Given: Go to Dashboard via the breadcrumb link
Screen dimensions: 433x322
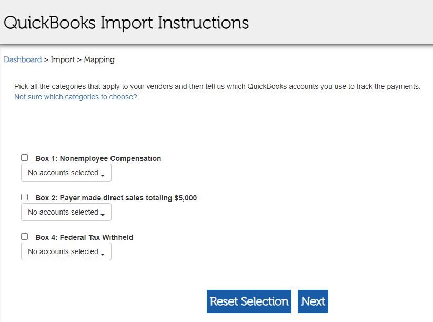Looking at the screenshot, I should click(x=23, y=59).
